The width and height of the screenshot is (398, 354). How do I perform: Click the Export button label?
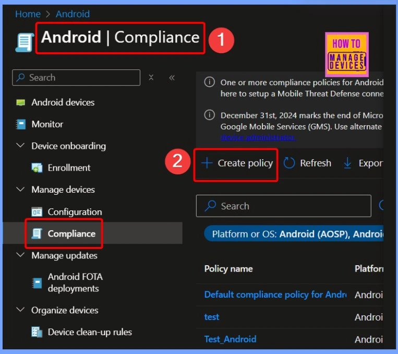tap(370, 163)
